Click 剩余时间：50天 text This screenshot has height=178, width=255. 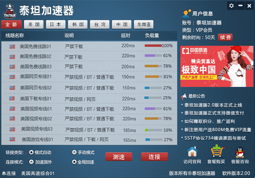point(198,38)
